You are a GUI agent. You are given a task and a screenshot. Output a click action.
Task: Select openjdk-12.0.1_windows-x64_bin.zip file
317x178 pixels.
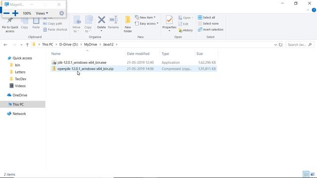[85, 69]
